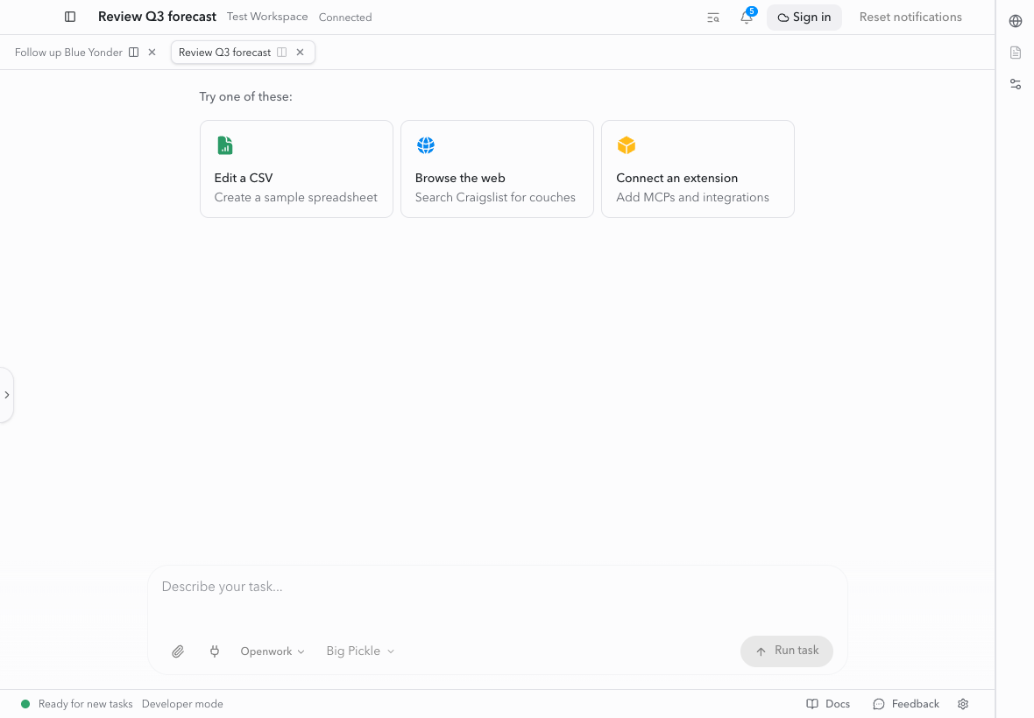The image size is (1034, 718).
Task: Close the Follow up Blue Yonder tab
Action: pyautogui.click(x=152, y=53)
